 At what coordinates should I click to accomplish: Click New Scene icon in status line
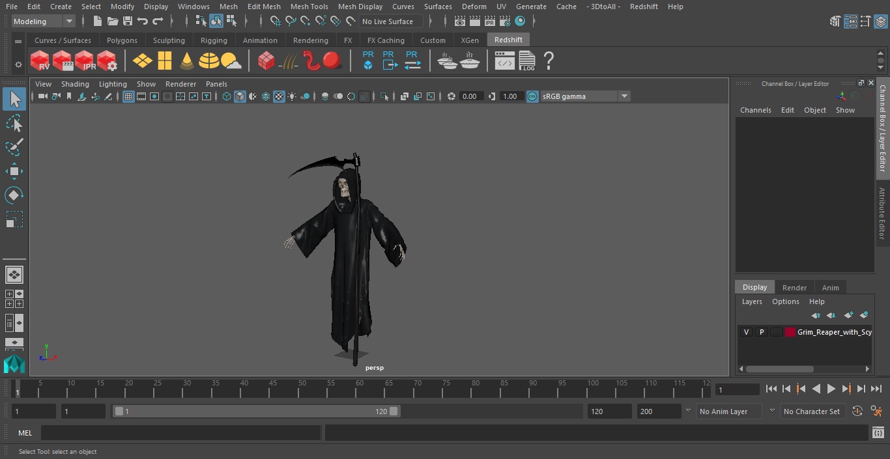(97, 21)
